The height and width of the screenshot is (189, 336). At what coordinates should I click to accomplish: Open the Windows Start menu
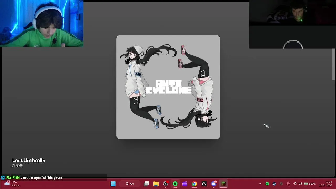(113, 184)
